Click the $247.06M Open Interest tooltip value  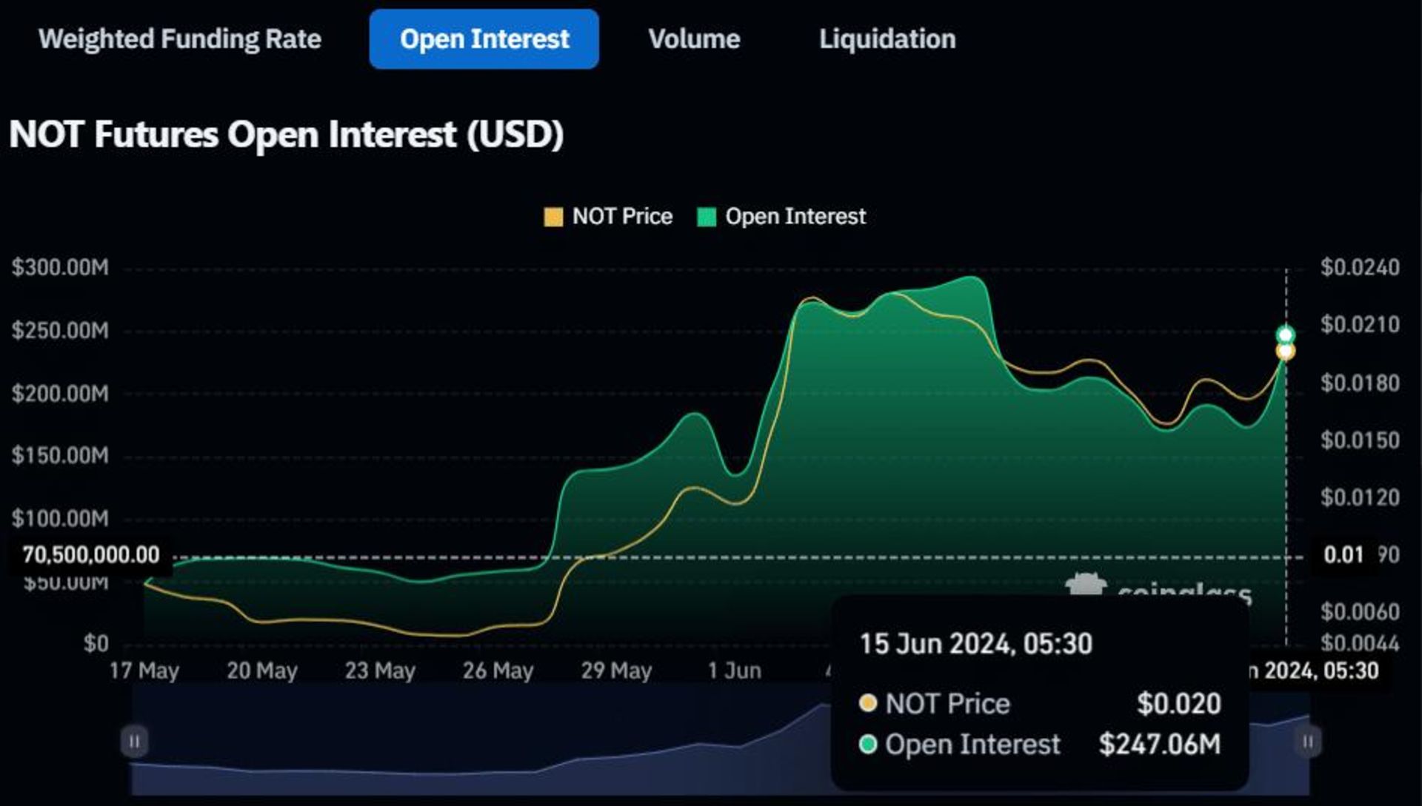[x=1161, y=745]
